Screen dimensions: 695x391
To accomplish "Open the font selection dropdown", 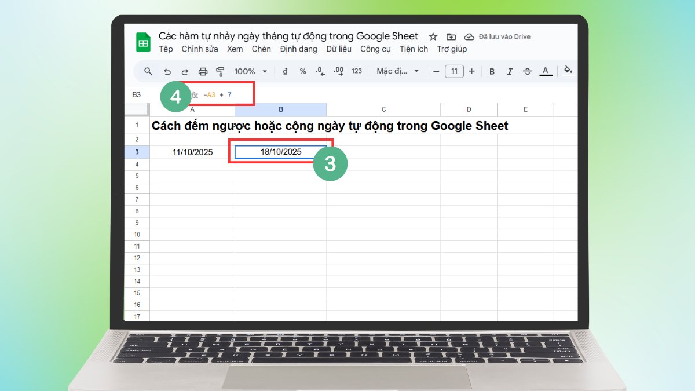I will pos(398,71).
